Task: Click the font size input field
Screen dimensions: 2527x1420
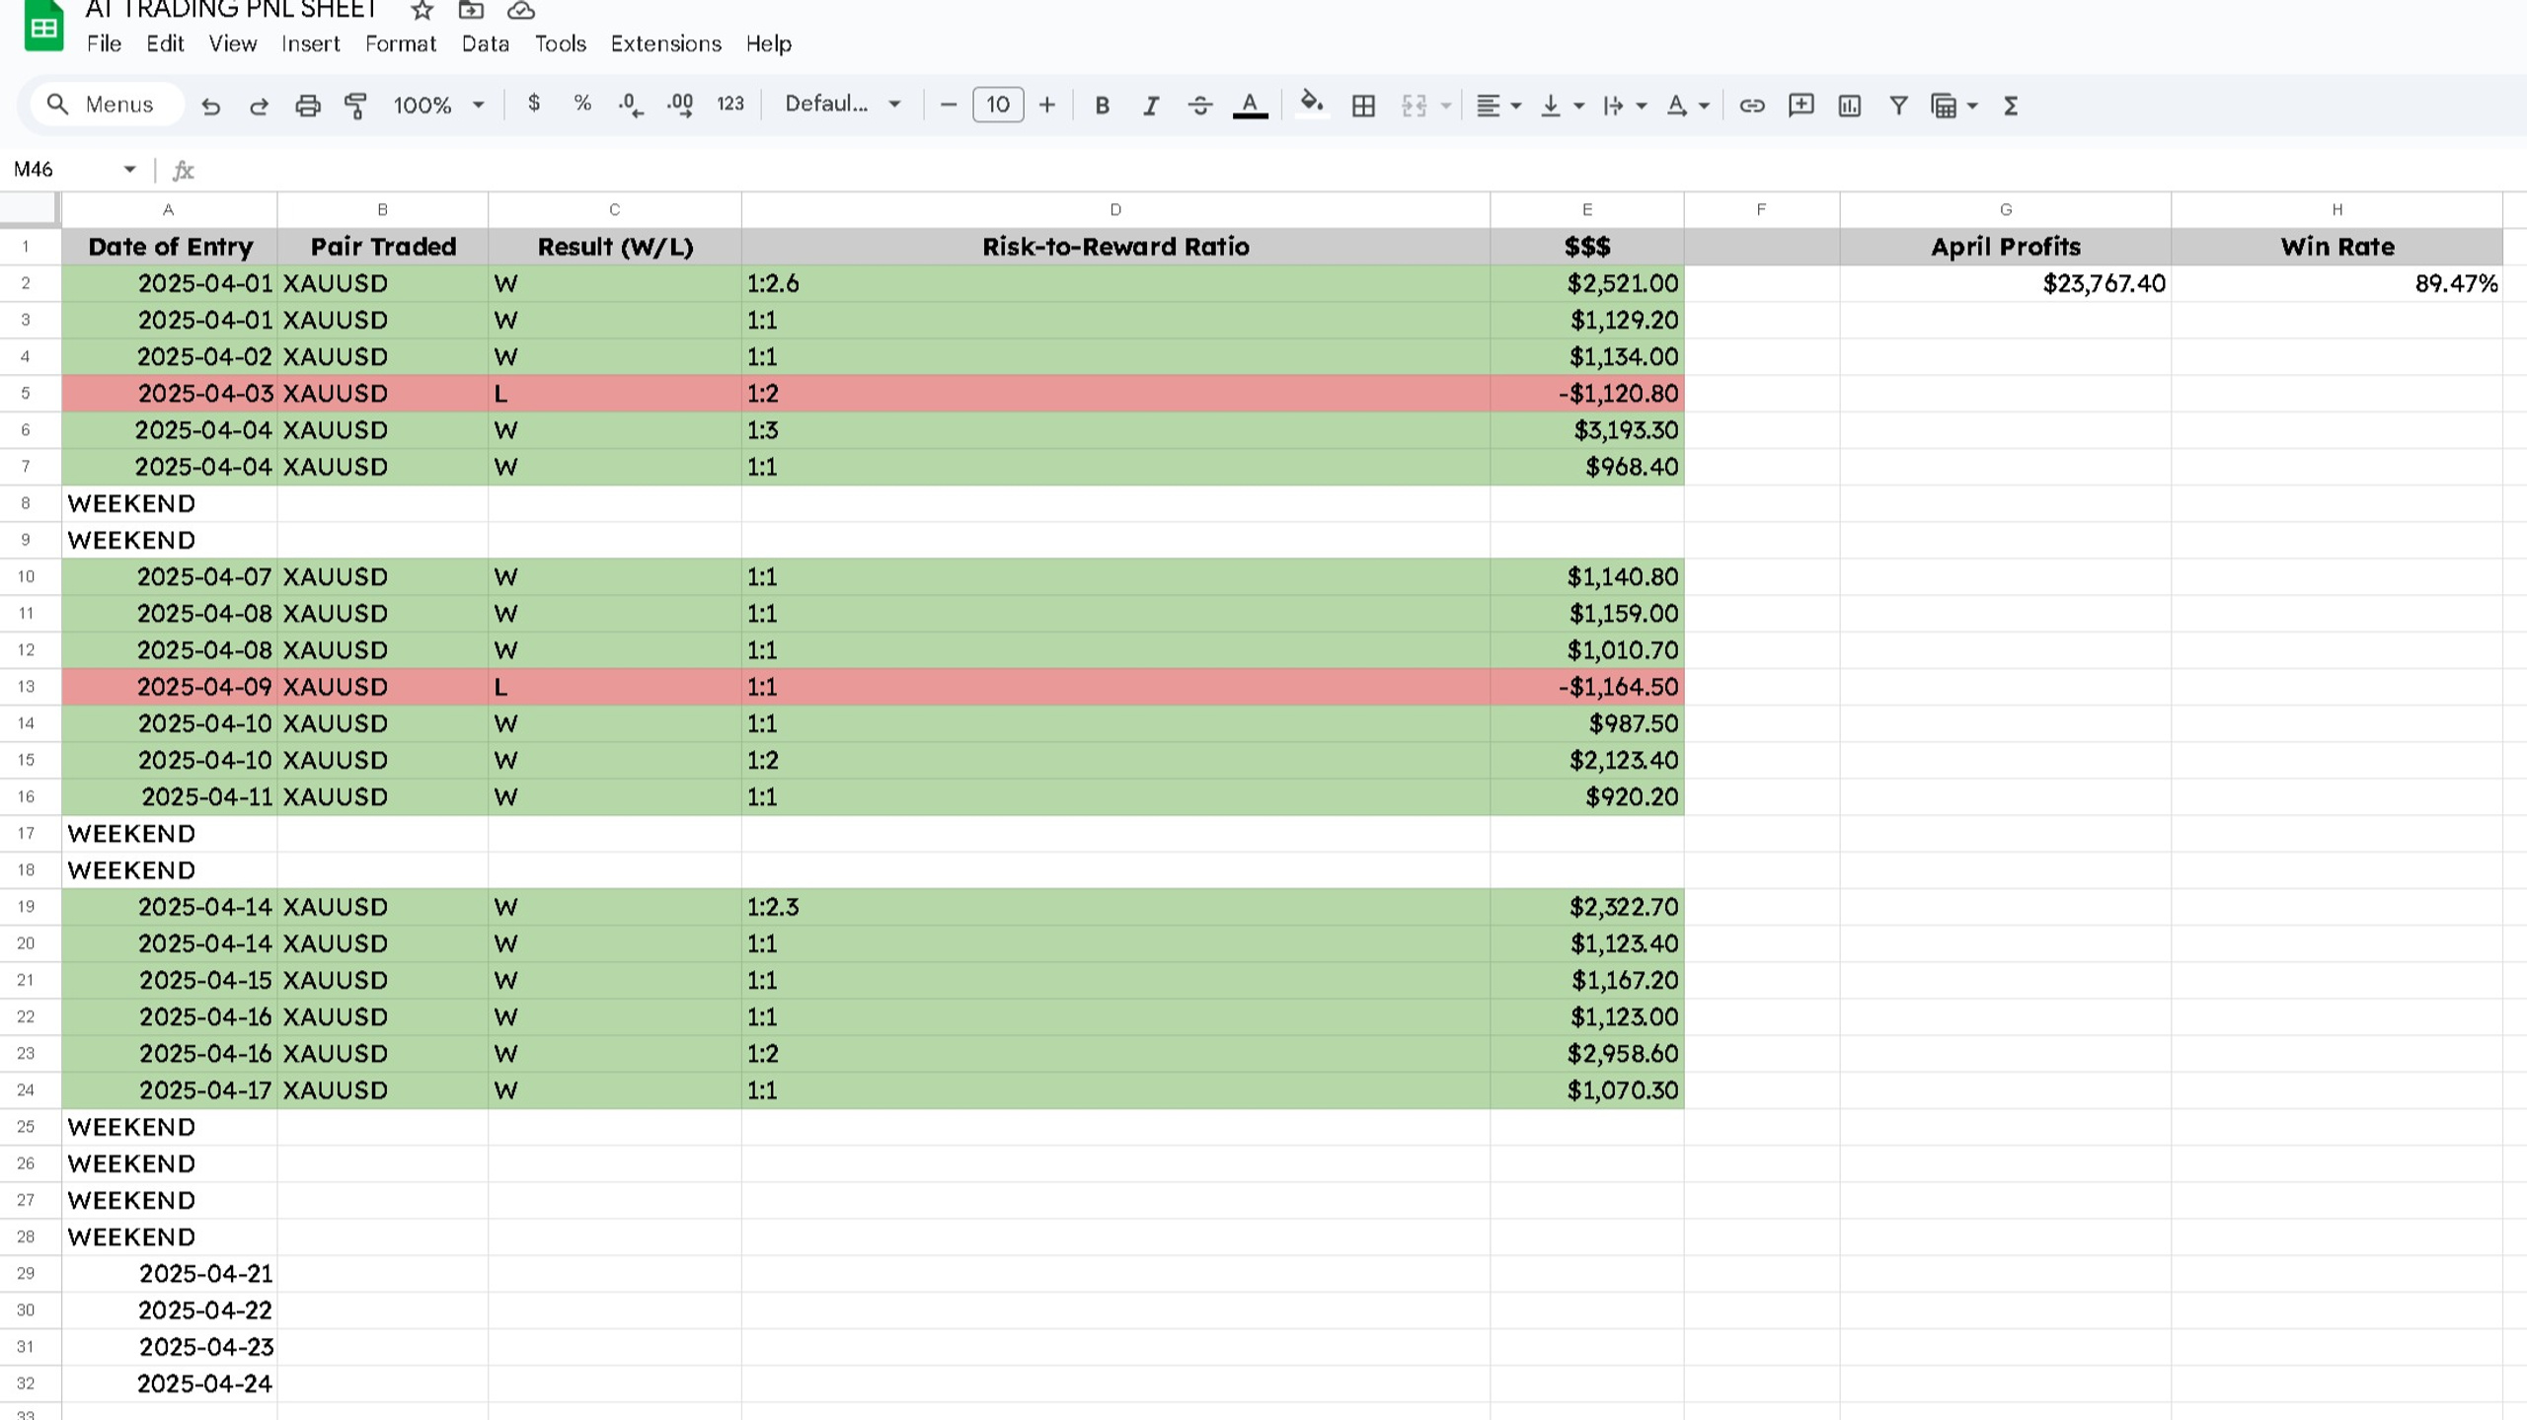Action: (x=997, y=105)
